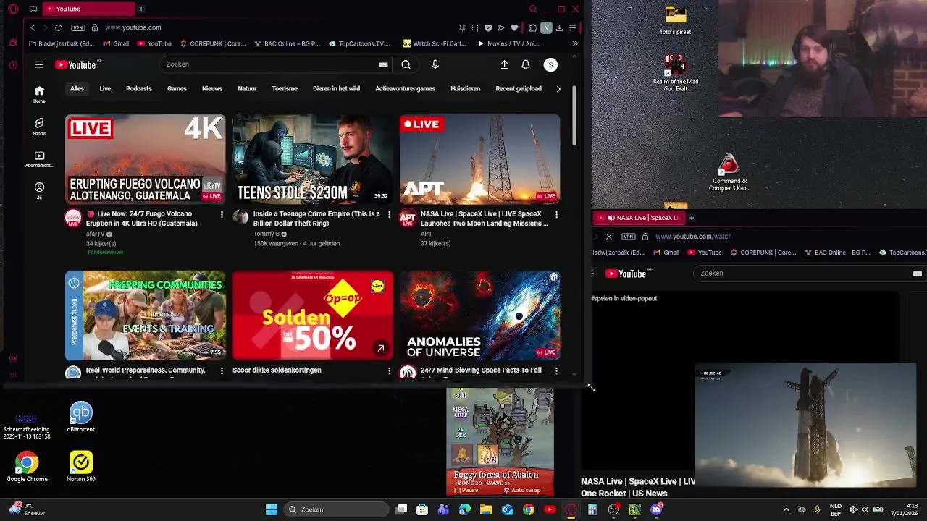
Task: Click the snapshot icon in address bar
Action: [475, 27]
